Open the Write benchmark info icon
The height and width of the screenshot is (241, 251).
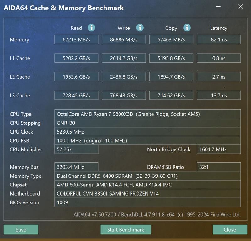[139, 28]
